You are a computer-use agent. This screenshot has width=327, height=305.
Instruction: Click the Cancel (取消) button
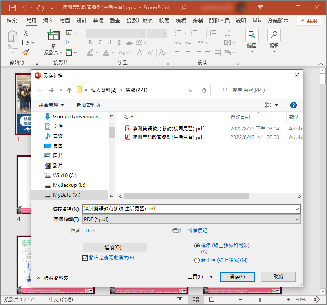coord(278,277)
